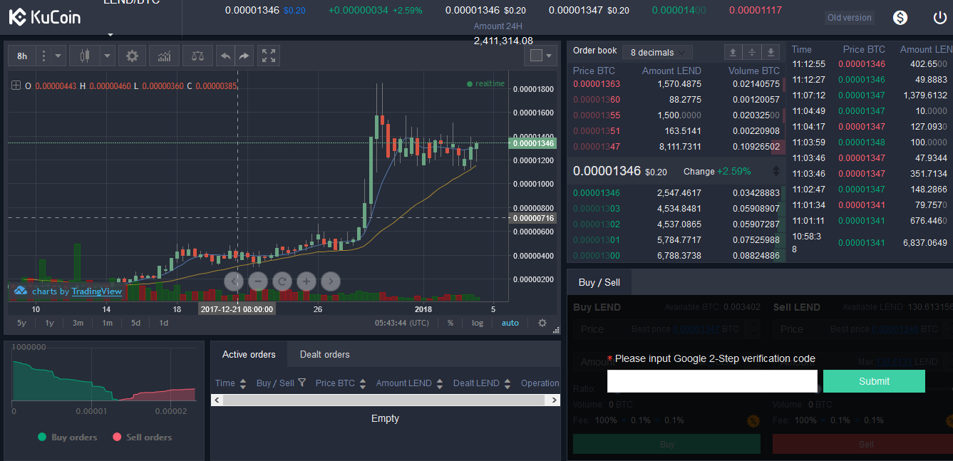The height and width of the screenshot is (461, 953).
Task: Open the chart settings gear
Action: (x=132, y=55)
